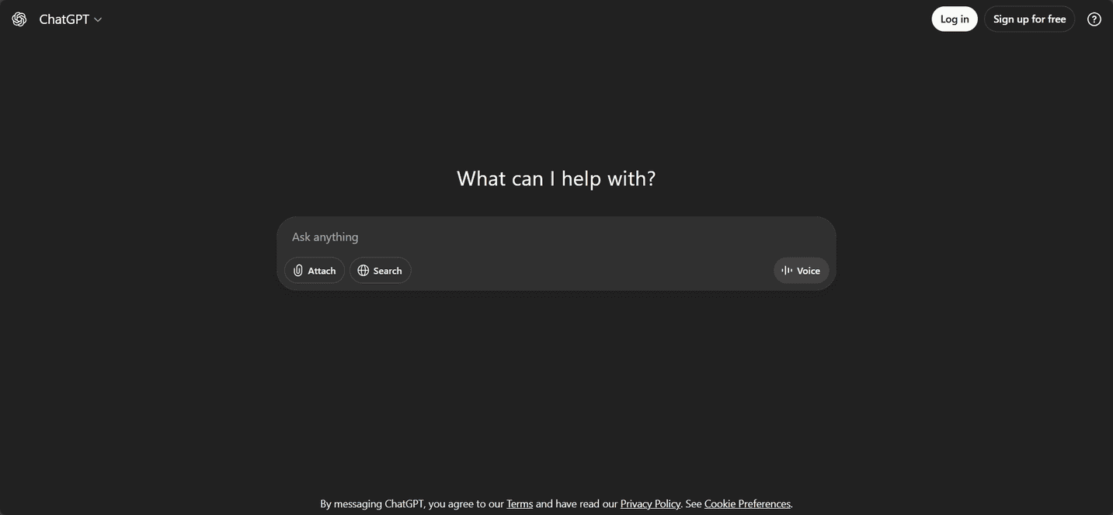The image size is (1113, 515).
Task: Click Sign up for free
Action: pyautogui.click(x=1029, y=19)
